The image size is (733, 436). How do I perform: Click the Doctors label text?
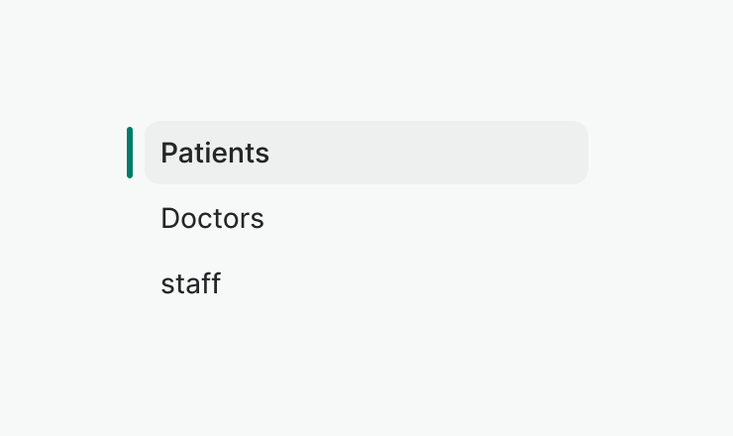[x=212, y=218]
